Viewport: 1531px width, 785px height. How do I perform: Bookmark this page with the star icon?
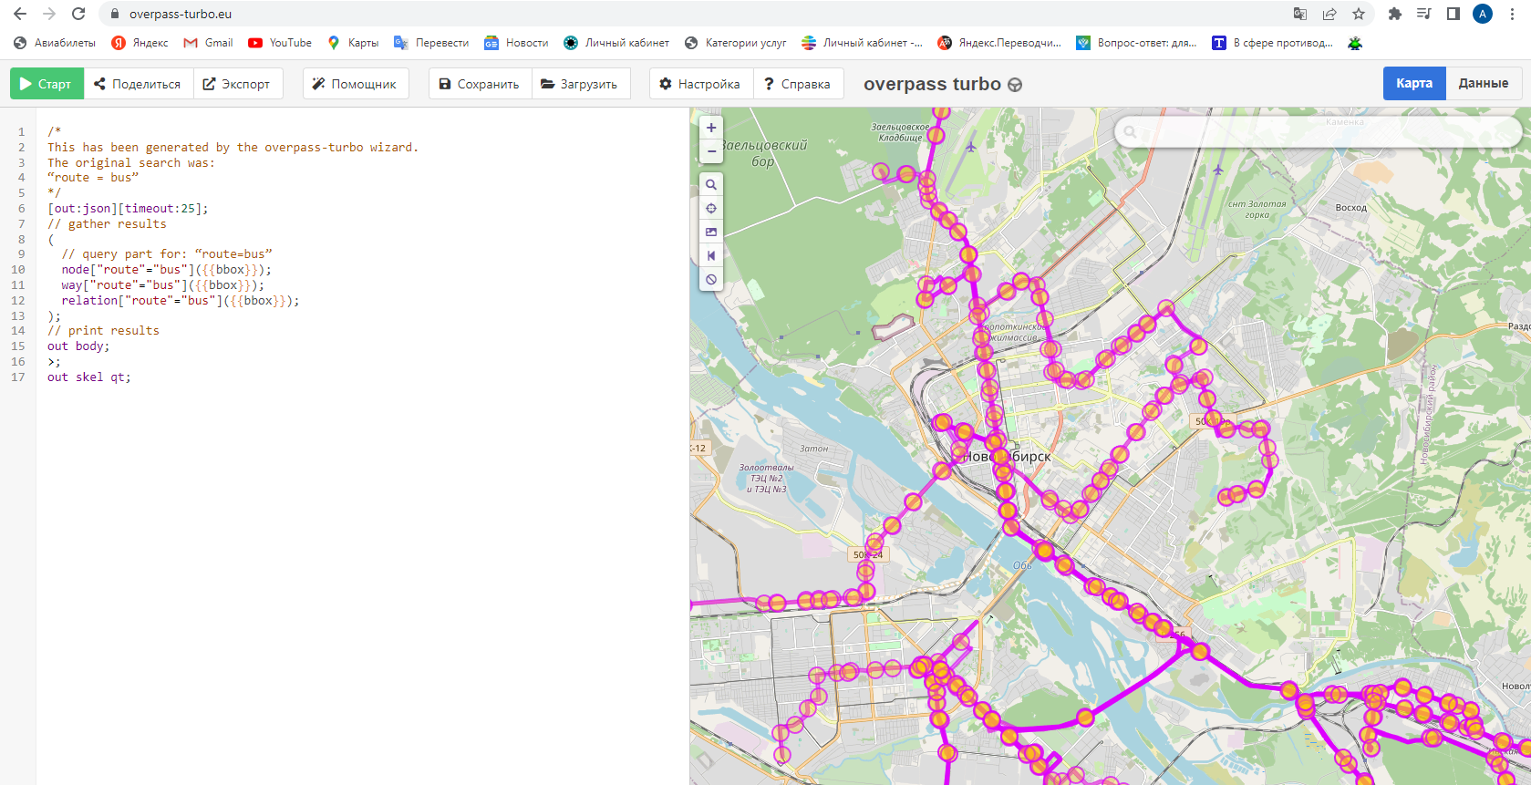pyautogui.click(x=1359, y=14)
